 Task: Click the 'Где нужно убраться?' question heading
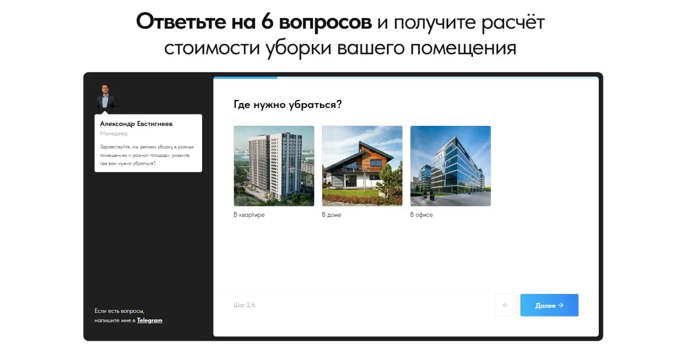[288, 105]
